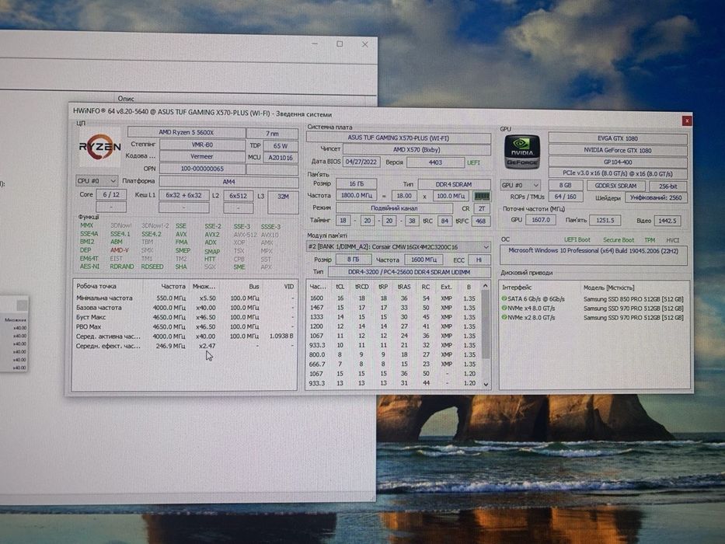Click the GPU clock 1607.0 field
Screen dimensions: 725x544
pos(541,220)
